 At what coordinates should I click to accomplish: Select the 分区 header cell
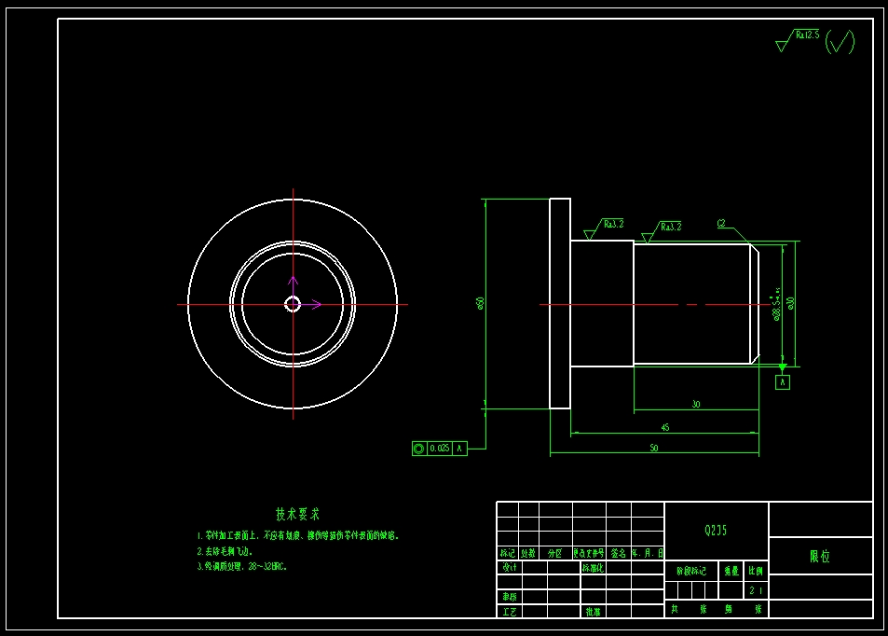(555, 553)
